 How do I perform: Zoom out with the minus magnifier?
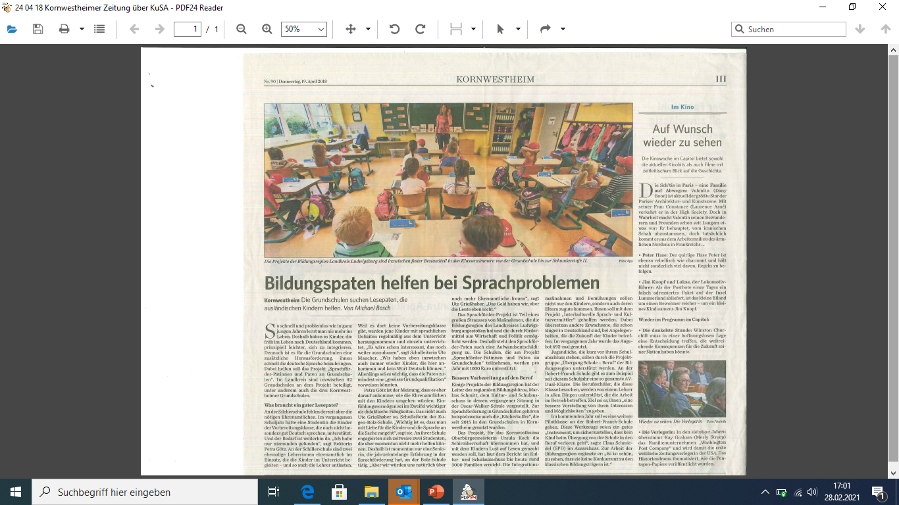pos(242,29)
